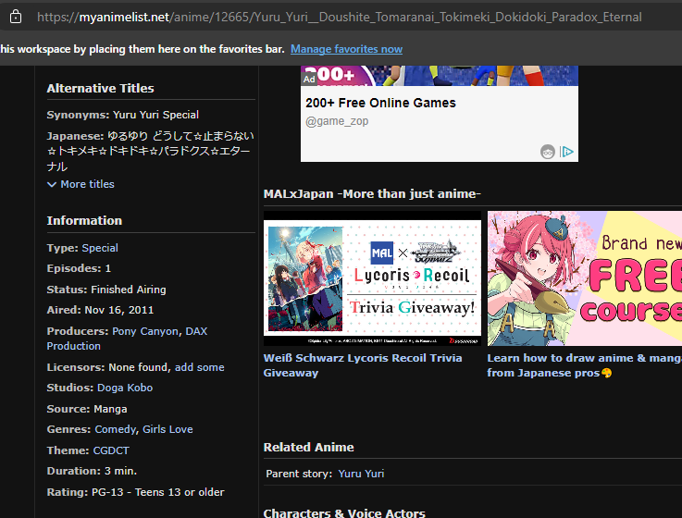The height and width of the screenshot is (518, 682).
Task: Click the 200+ Free Online Games ad title
Action: tap(380, 103)
